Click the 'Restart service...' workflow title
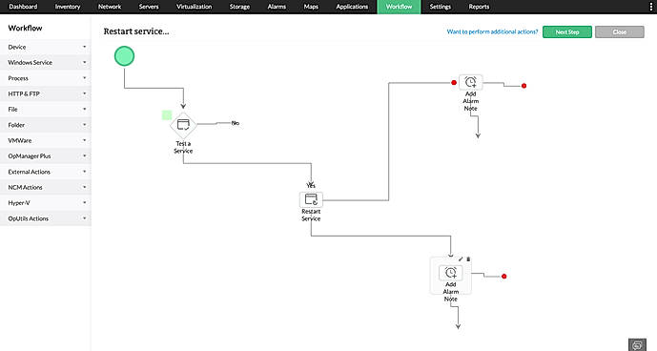This screenshot has width=657, height=351. point(136,31)
